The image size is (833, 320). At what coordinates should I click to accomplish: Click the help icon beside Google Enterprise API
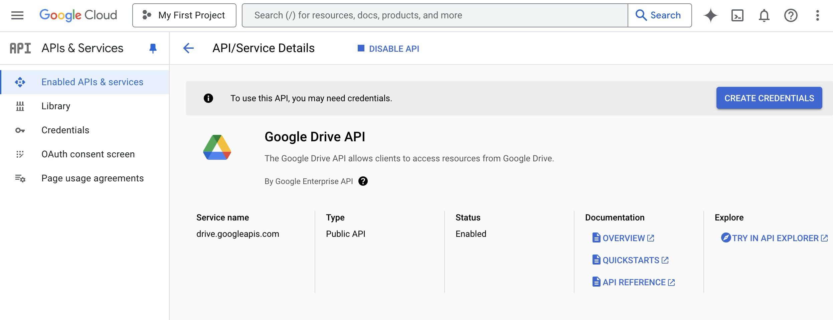(363, 181)
